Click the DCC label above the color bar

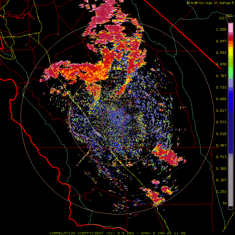tap(229, 16)
